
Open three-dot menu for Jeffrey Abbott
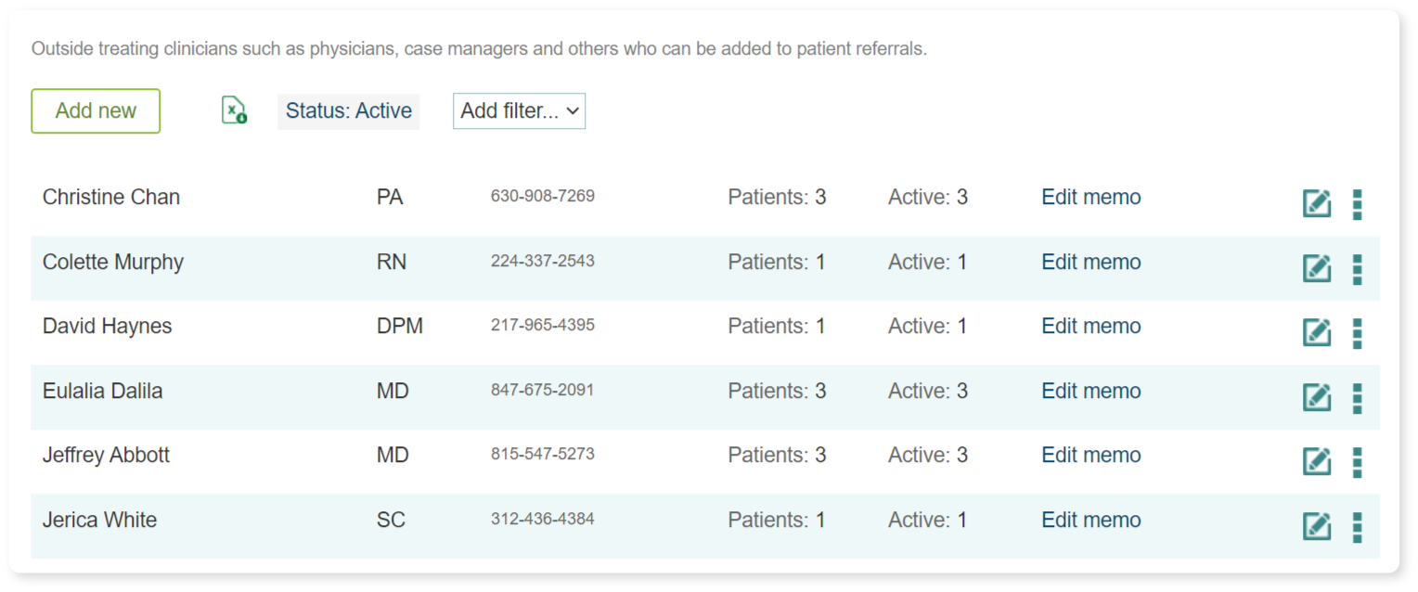click(1357, 462)
